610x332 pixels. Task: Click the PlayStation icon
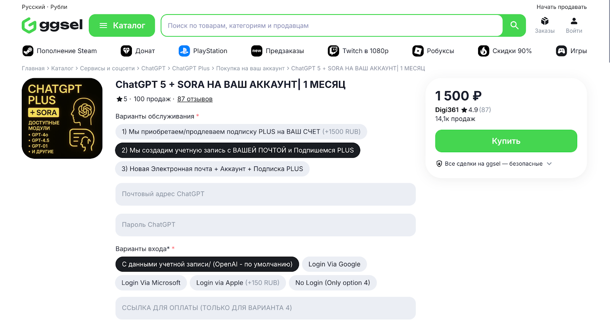tap(184, 51)
